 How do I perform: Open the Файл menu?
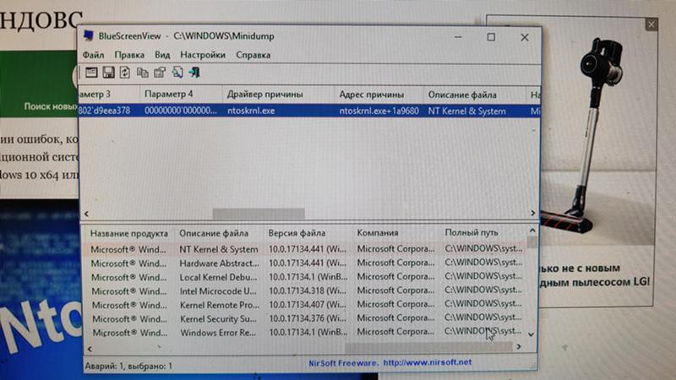point(93,55)
